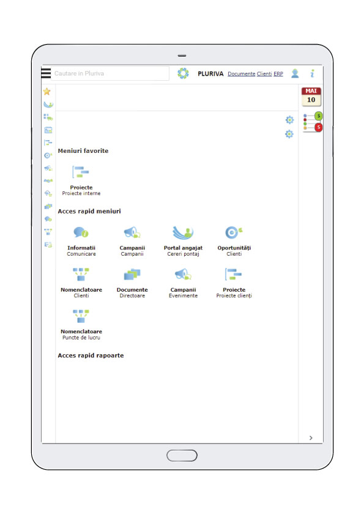Expand right panel with bottom chevron

pos(311,438)
